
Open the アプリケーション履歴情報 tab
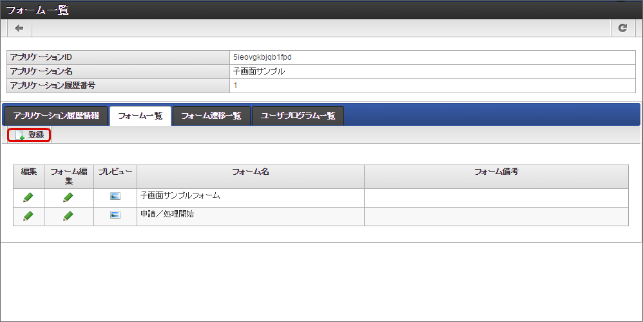click(56, 116)
